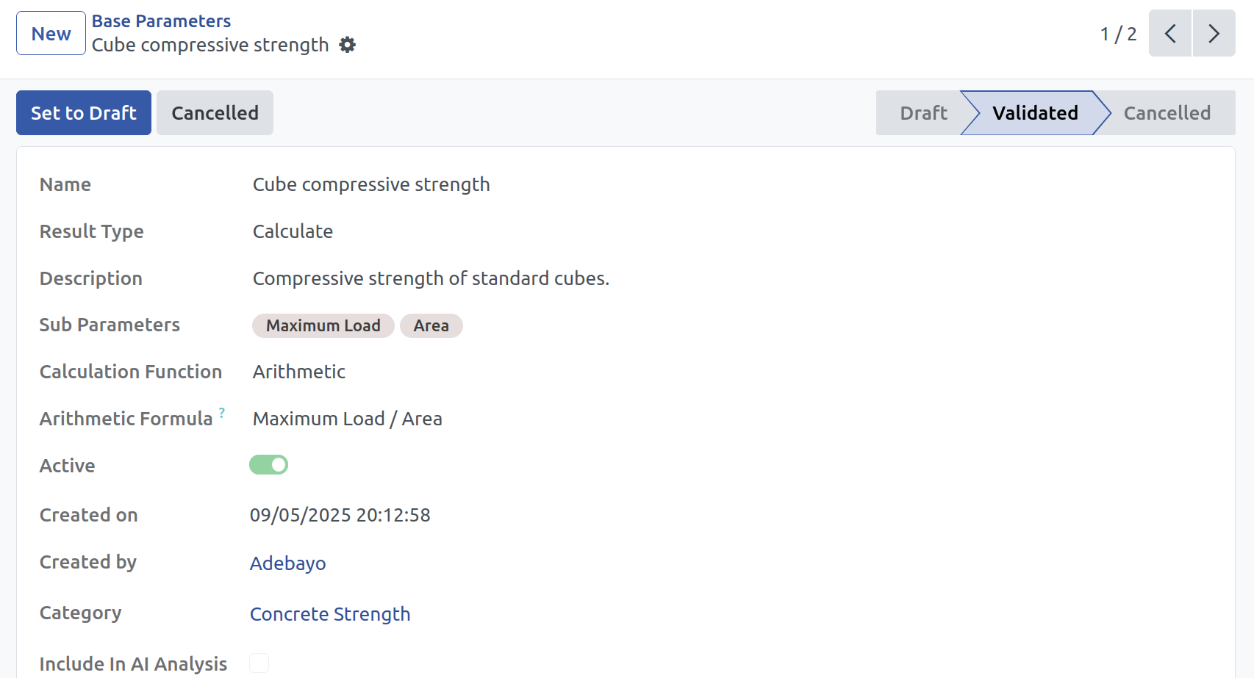1254x678 pixels.
Task: Click the Maximum Load sub parameter tag
Action: point(323,325)
